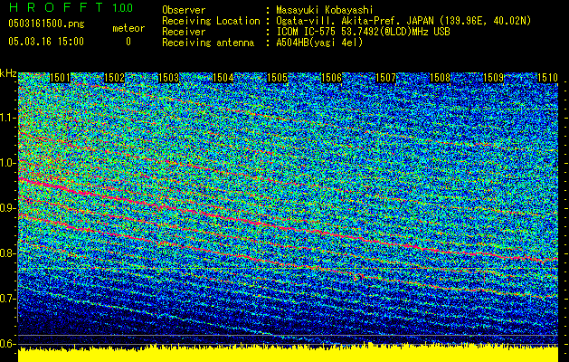Click the ICOM IC-575 53.7492 MHz USB text
This screenshot has height=362, width=569.
[363, 32]
